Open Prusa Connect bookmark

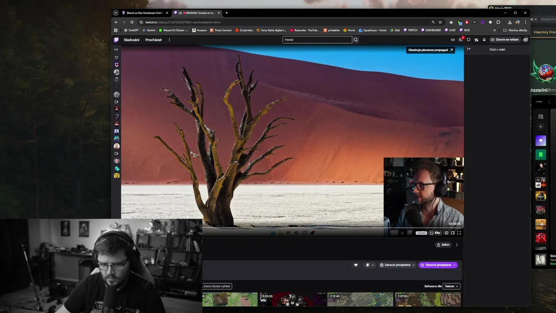(x=221, y=30)
